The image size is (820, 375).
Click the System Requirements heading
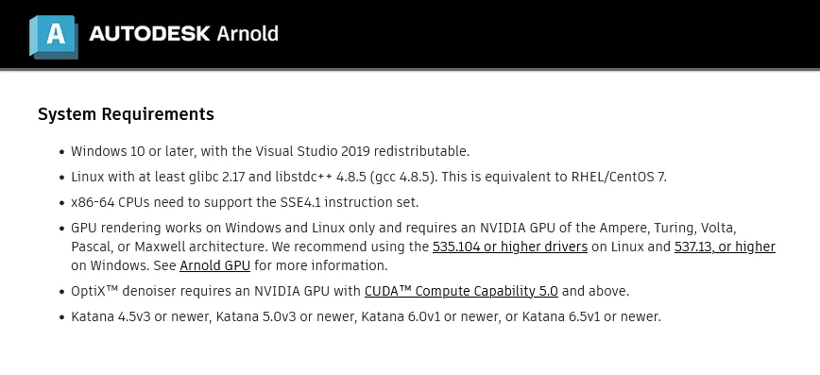pyautogui.click(x=126, y=114)
